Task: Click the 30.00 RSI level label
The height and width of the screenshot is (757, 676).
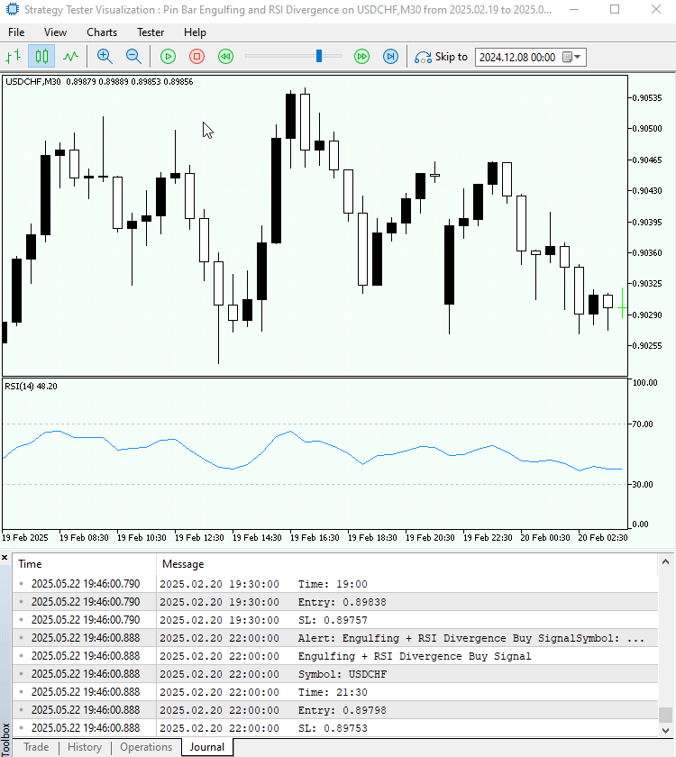Action: (643, 484)
